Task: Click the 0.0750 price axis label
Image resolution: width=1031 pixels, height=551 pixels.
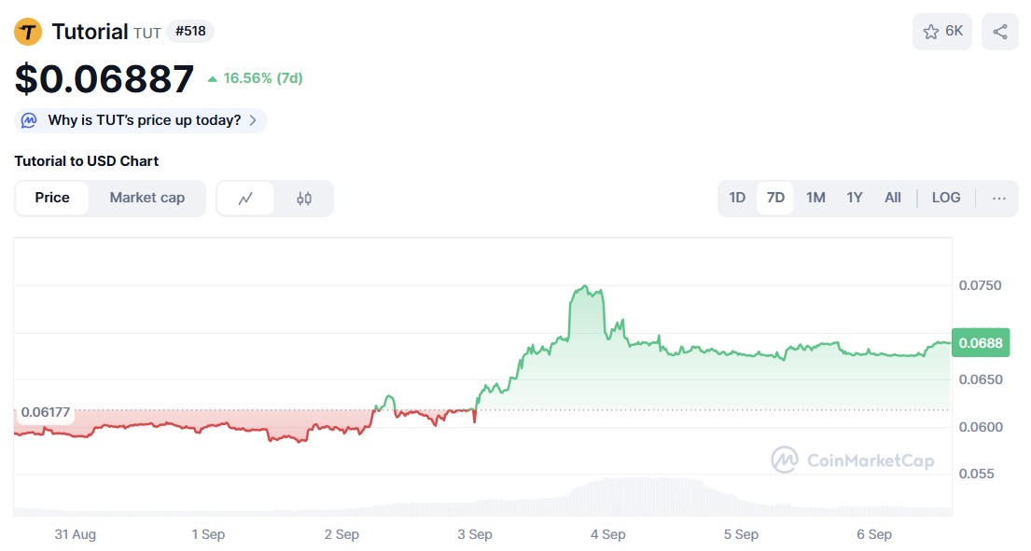Action: click(980, 285)
